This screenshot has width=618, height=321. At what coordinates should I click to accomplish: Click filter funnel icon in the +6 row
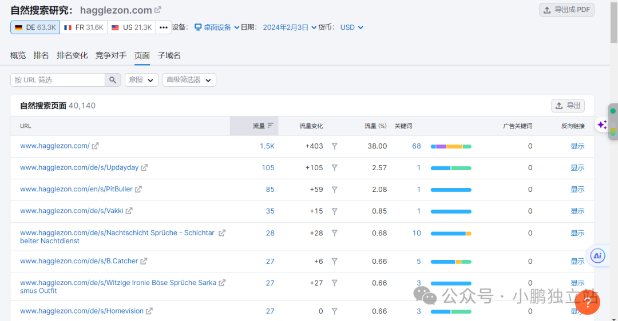[x=334, y=261]
